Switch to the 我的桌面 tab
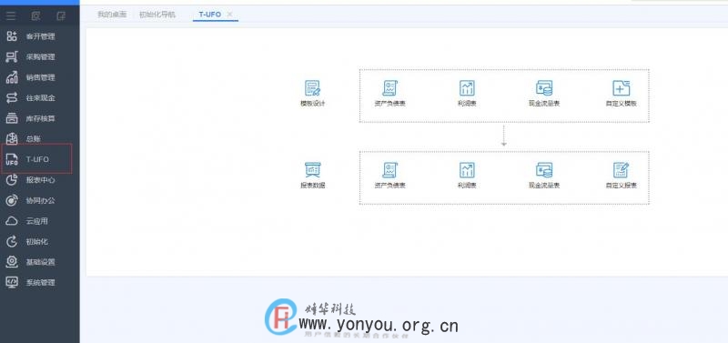 [x=111, y=15]
